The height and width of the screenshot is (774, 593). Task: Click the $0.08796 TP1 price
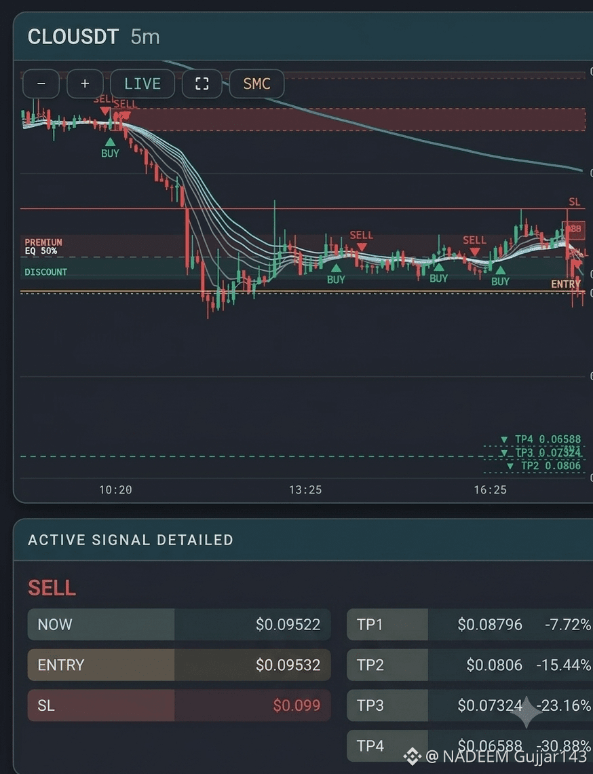tap(490, 625)
